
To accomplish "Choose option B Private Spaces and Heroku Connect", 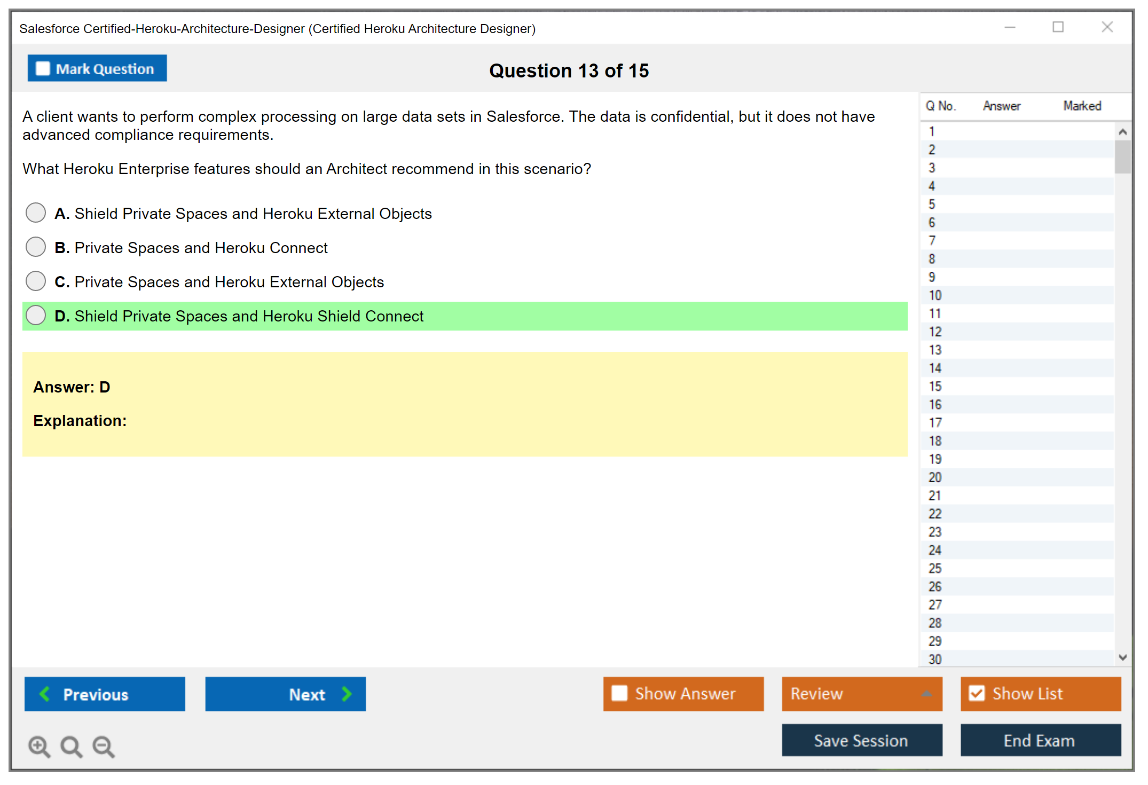I will (x=36, y=247).
